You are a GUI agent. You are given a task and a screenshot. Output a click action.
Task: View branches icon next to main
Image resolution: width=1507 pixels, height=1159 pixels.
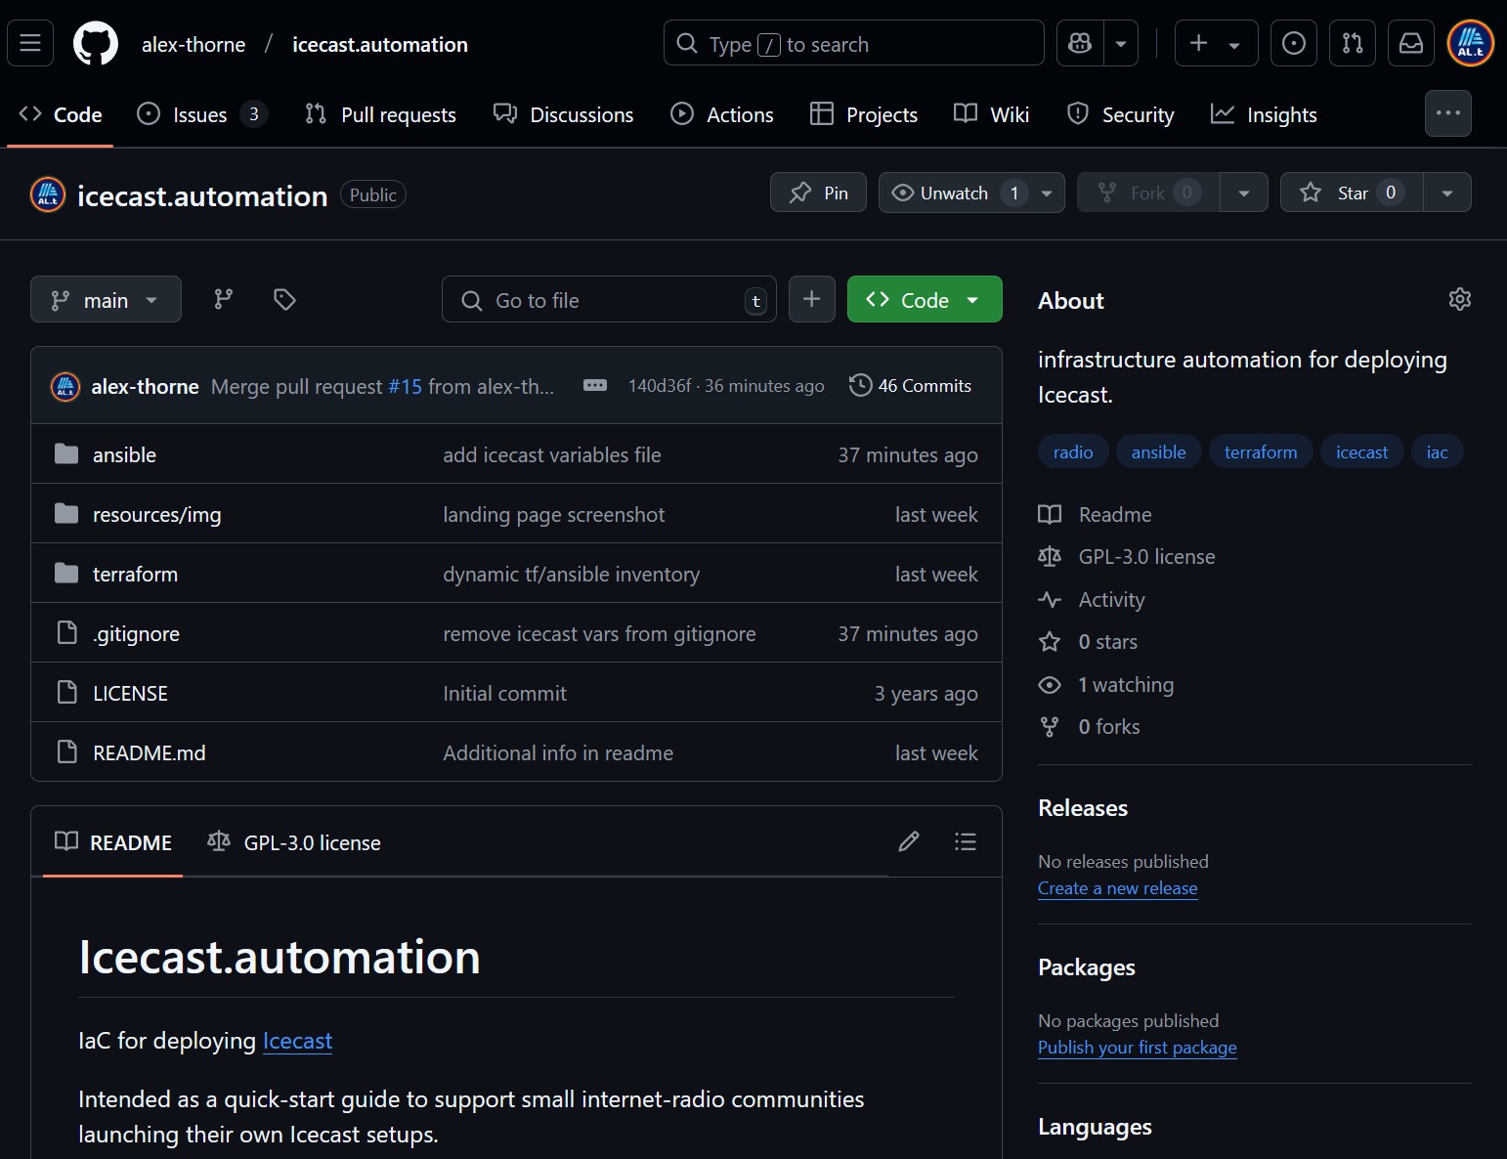(224, 299)
